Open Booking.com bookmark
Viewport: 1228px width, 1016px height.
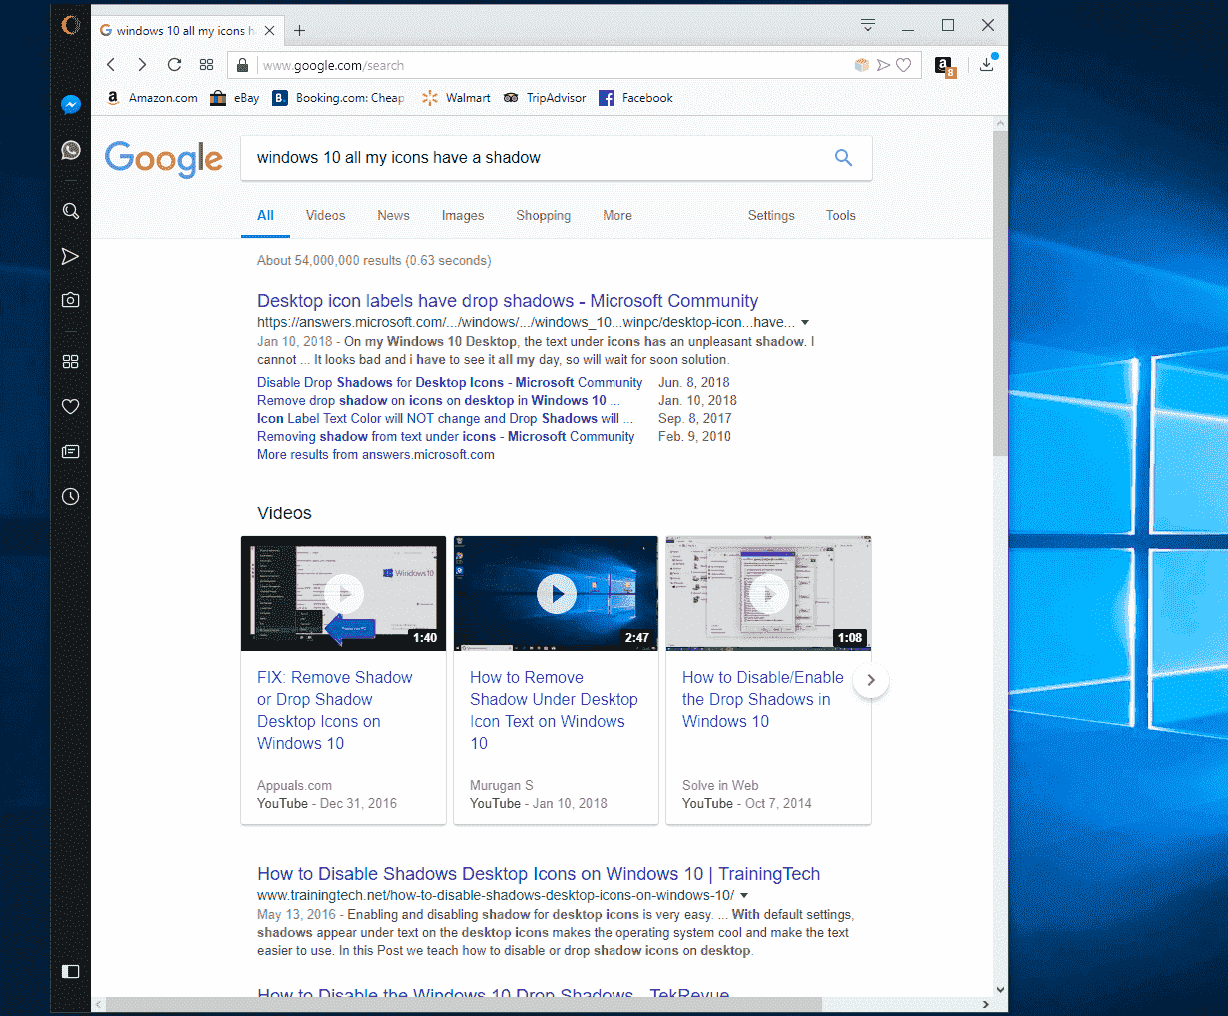pos(338,98)
